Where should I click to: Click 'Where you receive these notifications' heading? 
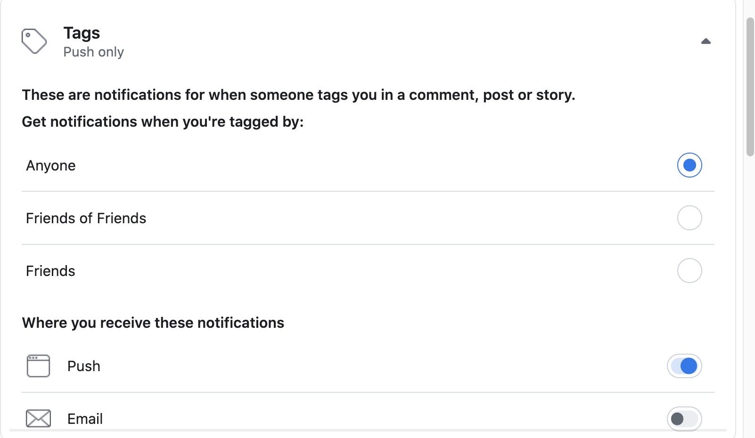(x=153, y=323)
